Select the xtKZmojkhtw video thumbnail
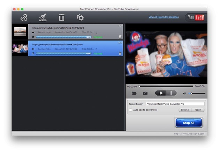Image resolution: width=219 pixels, height=152 pixels. [20, 48]
